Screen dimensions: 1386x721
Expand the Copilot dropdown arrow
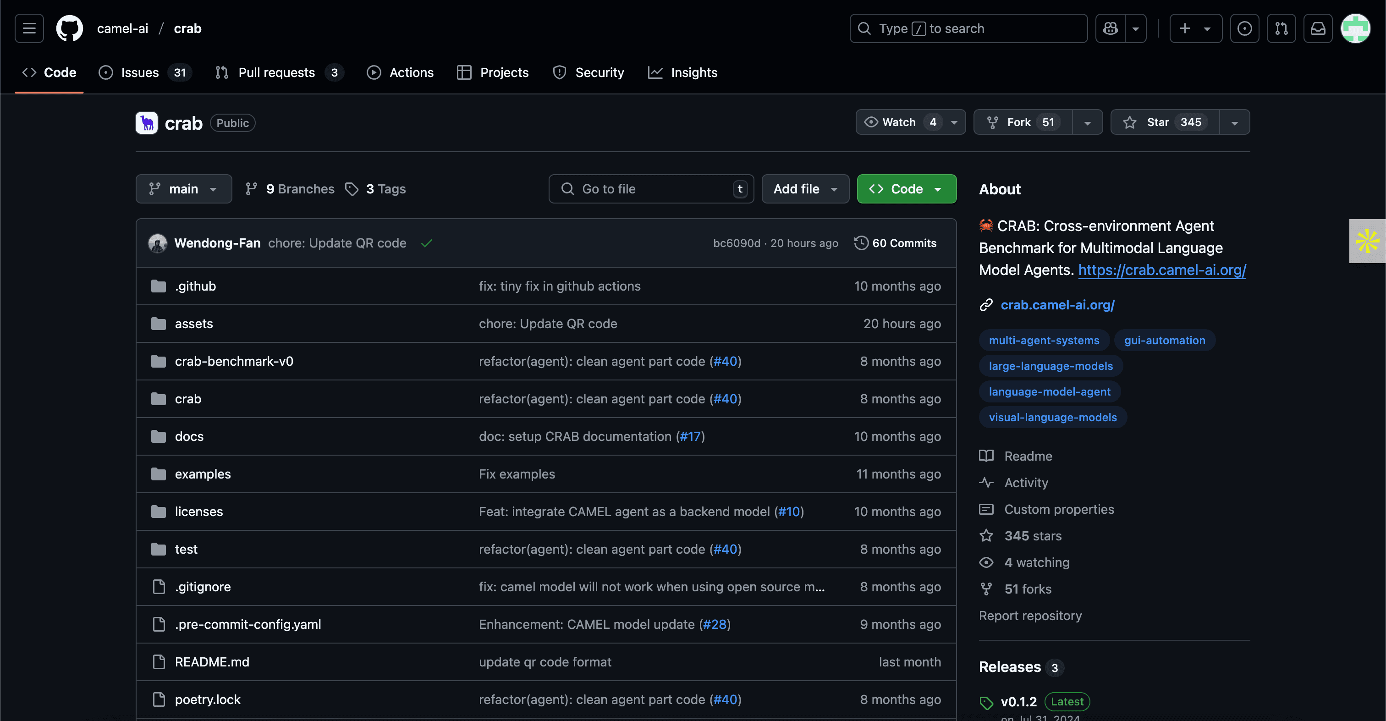(x=1136, y=28)
